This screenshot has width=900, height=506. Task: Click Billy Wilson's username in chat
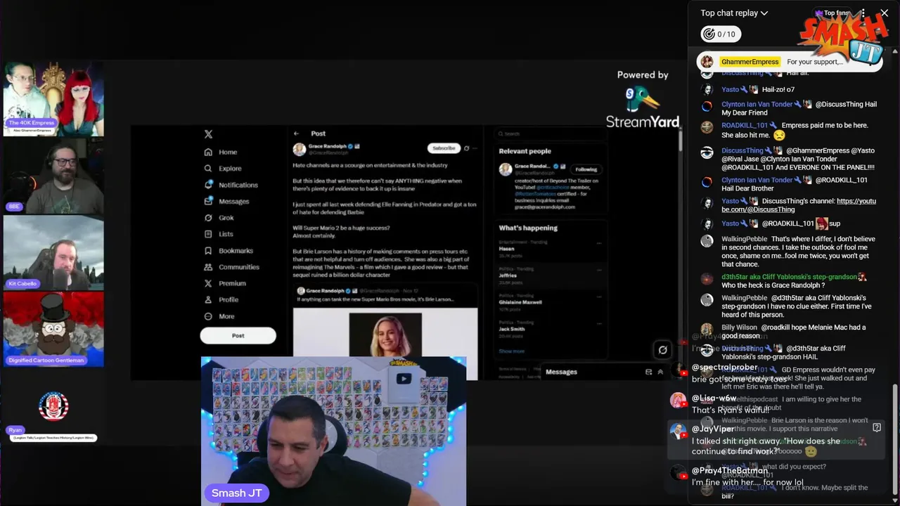739,327
